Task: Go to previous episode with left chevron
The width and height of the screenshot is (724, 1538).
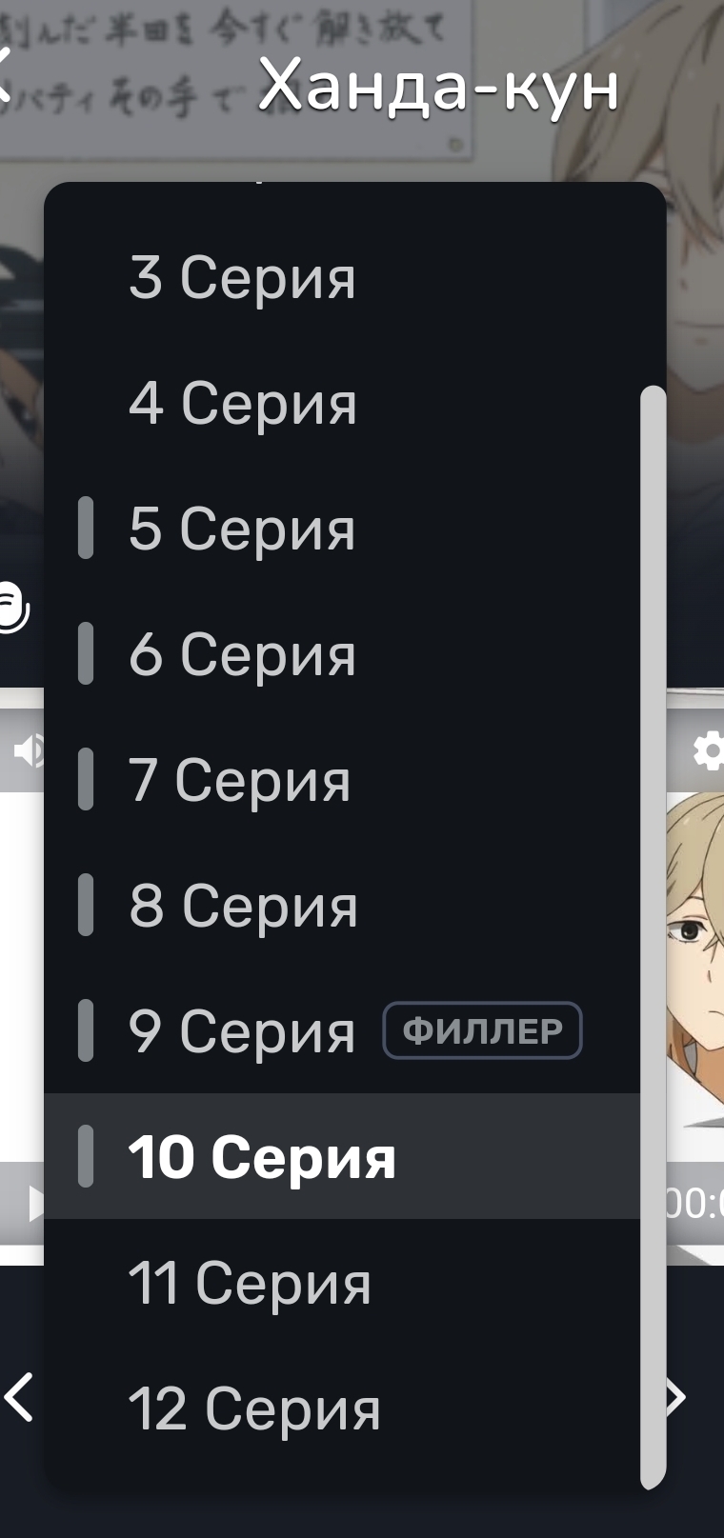Action: [x=19, y=1397]
